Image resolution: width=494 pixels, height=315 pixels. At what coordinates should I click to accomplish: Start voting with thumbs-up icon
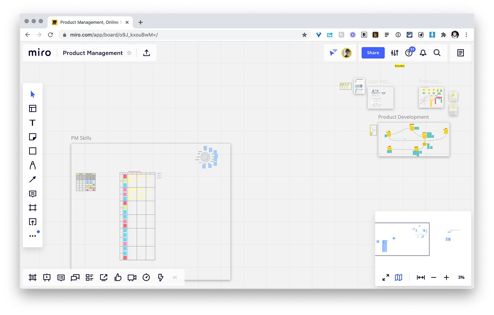(x=118, y=277)
